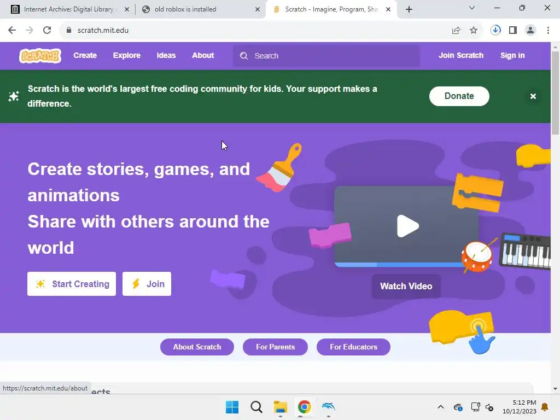The width and height of the screenshot is (560, 420).
Task: Click the video progress bar
Action: pyautogui.click(x=400, y=265)
